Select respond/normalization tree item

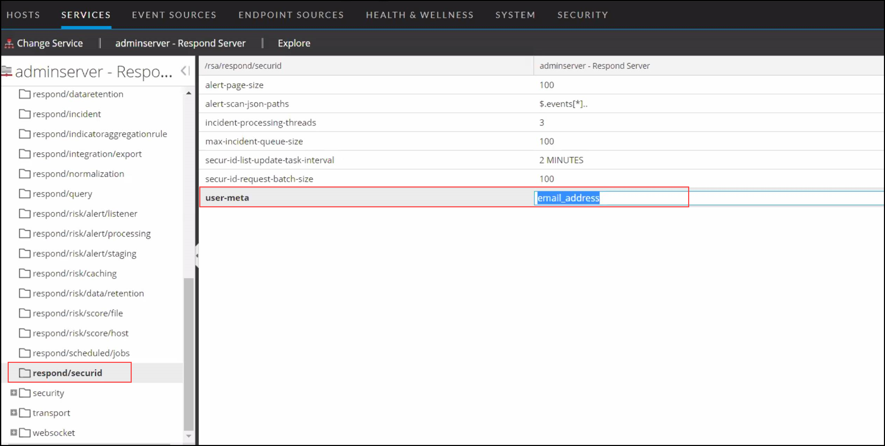tap(78, 174)
